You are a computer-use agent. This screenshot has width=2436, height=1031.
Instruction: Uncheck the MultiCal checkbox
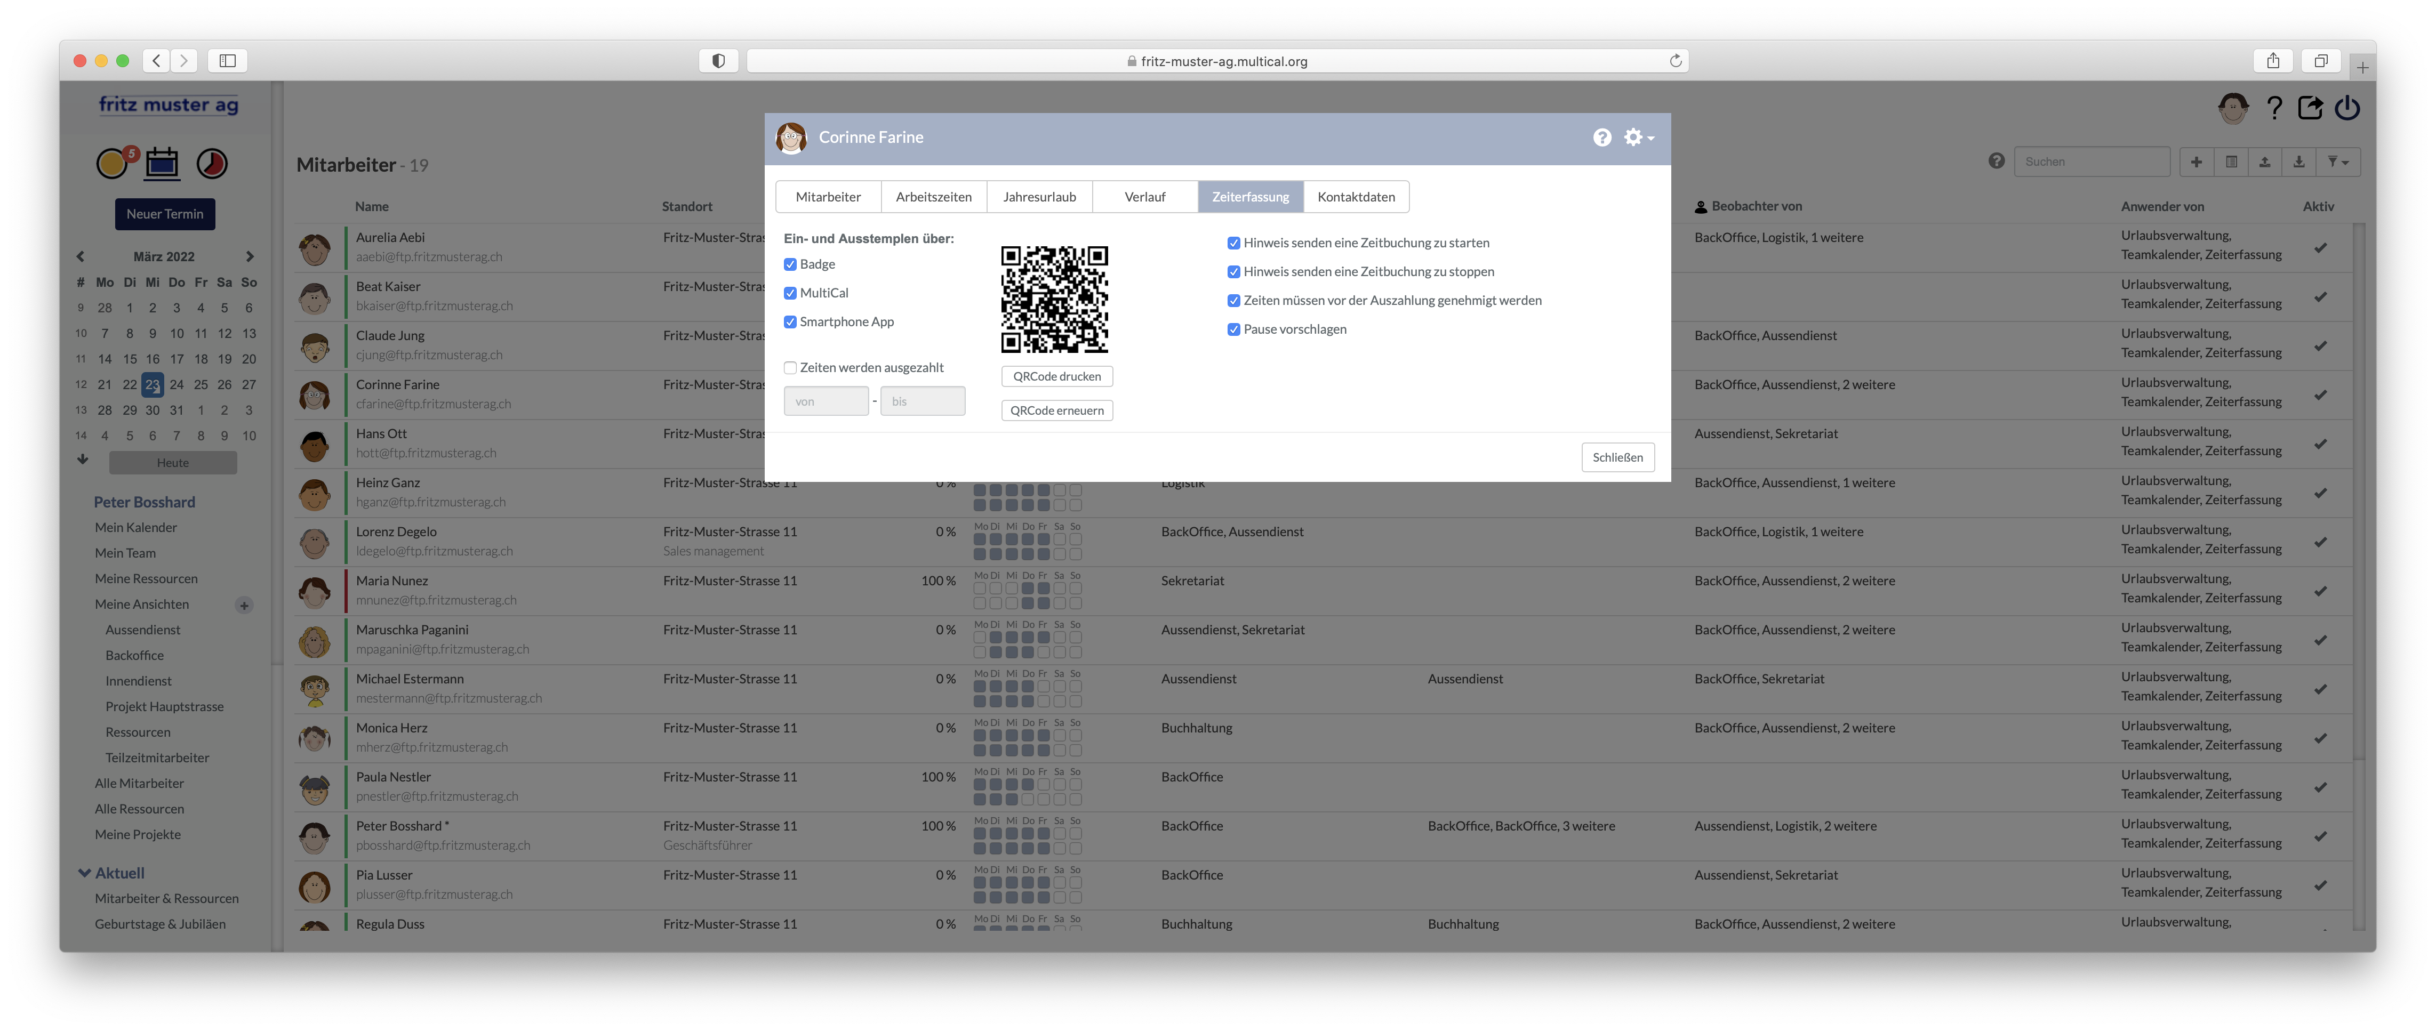click(790, 293)
